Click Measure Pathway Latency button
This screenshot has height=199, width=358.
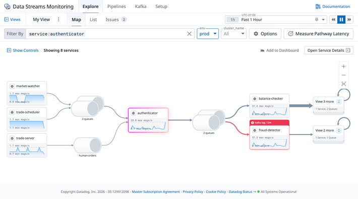coord(319,34)
